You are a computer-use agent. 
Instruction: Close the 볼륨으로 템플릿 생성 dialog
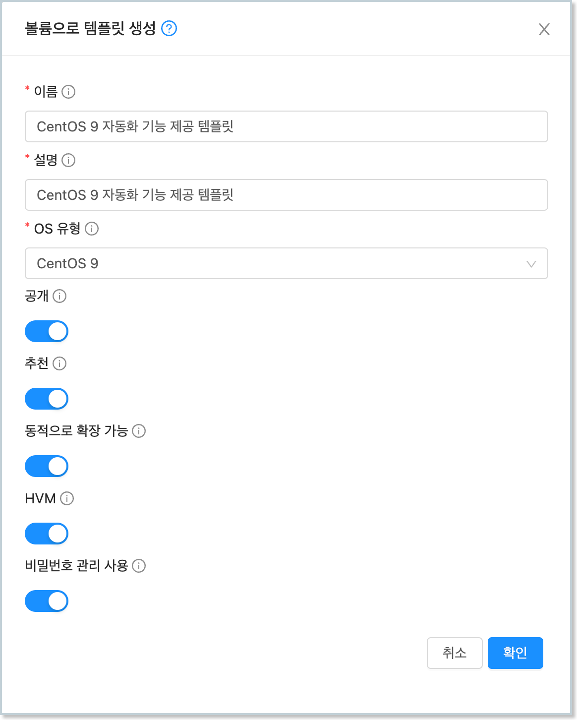[x=544, y=29]
